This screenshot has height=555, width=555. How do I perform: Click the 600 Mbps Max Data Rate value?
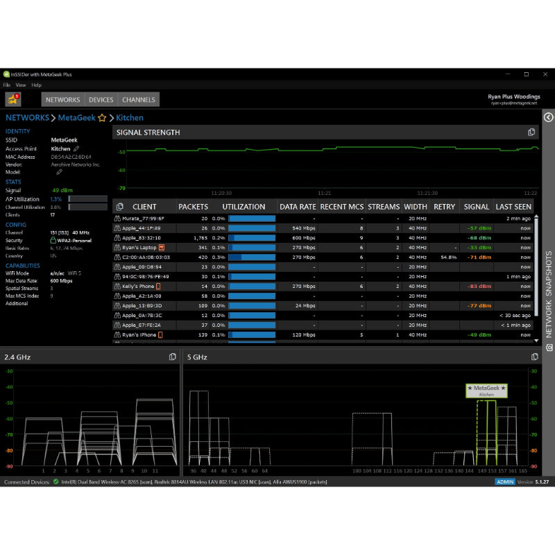(x=61, y=281)
